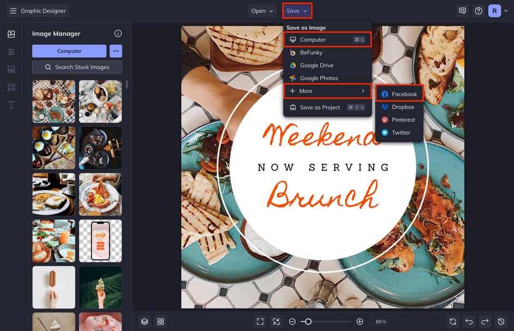
Task: Collapse the Save dropdown
Action: pyautogui.click(x=297, y=11)
